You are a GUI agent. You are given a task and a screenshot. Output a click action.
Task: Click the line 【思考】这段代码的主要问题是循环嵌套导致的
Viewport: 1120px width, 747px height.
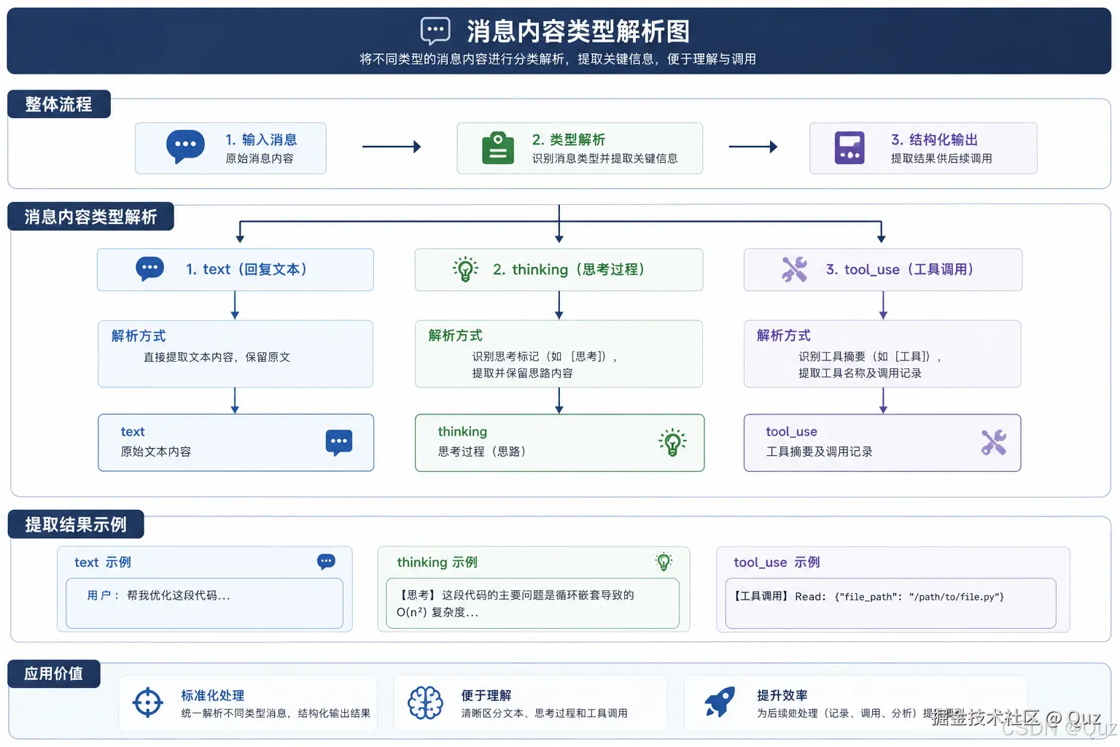[x=516, y=595]
